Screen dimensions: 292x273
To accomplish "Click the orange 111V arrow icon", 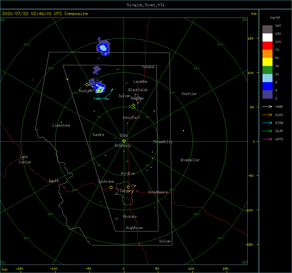I will 267,115.
